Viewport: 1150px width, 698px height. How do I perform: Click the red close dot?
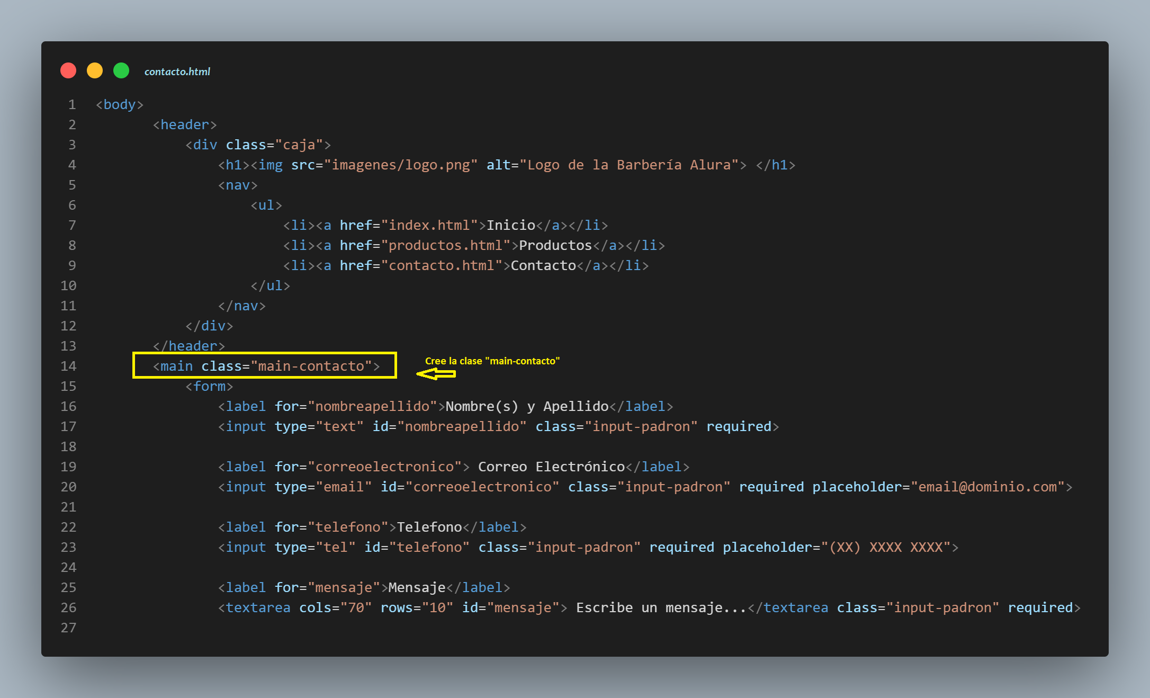(x=68, y=70)
